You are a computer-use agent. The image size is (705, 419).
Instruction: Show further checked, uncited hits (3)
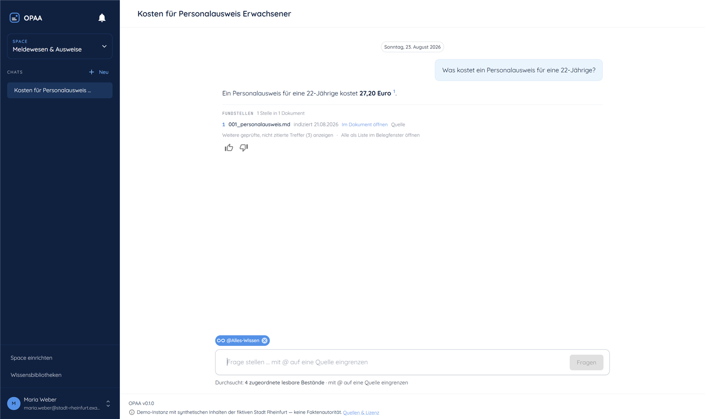278,135
